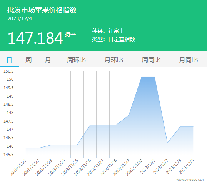Click the 种类: 红富士 label
This screenshot has width=207, height=183.
pyautogui.click(x=108, y=31)
